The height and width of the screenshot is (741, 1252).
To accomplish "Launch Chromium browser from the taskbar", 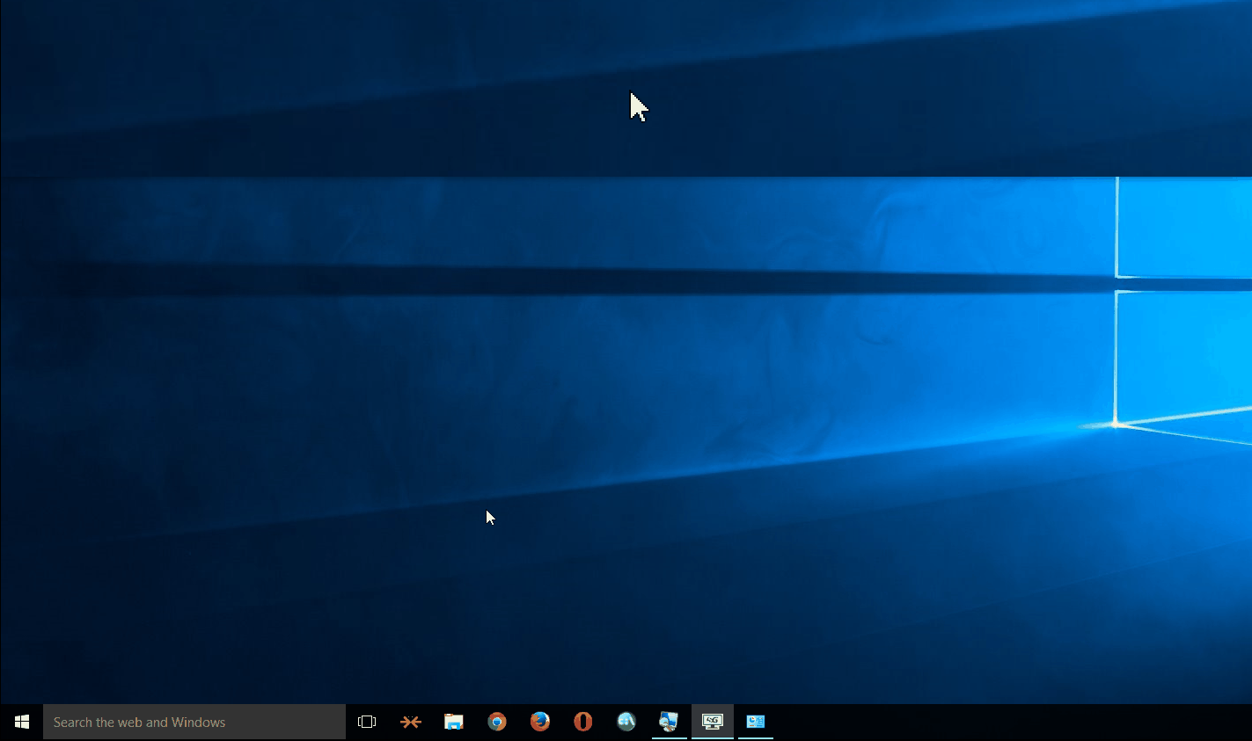I will click(496, 722).
